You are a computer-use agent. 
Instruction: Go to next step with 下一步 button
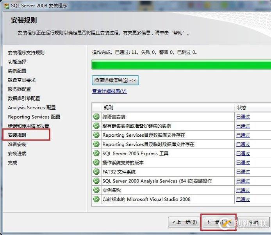(x=218, y=222)
